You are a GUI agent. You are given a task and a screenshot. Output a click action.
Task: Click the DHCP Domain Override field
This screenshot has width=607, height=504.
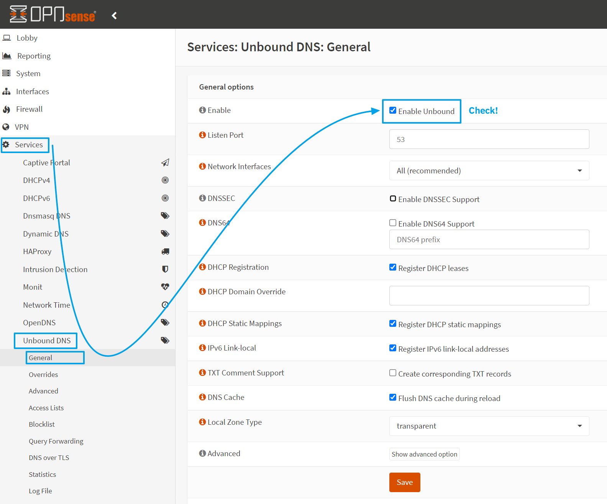489,295
